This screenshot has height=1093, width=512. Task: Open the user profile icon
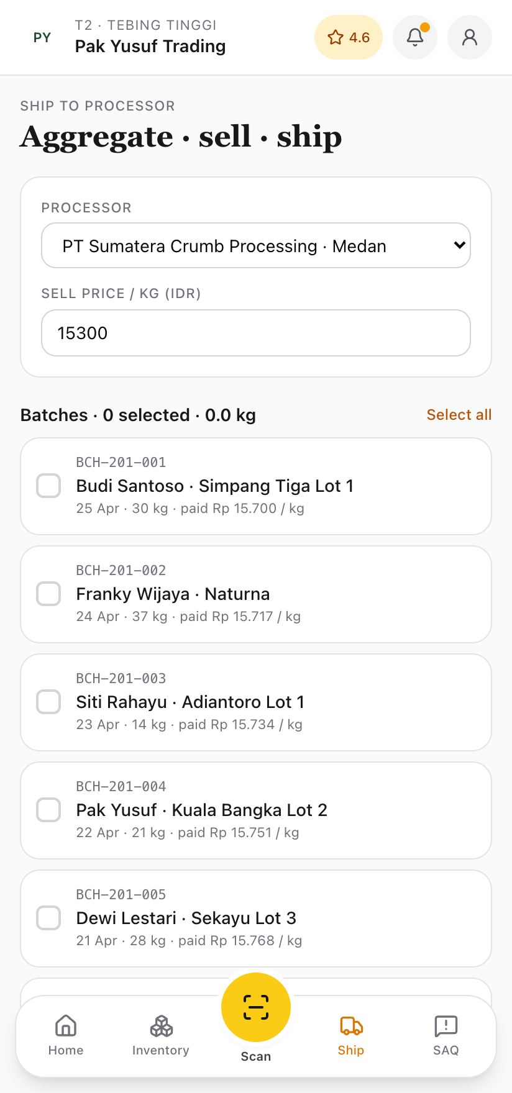pyautogui.click(x=470, y=37)
